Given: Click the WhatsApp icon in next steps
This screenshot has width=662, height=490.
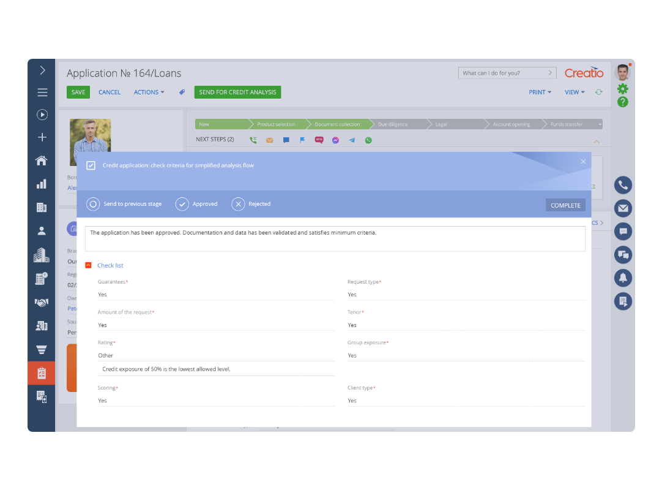Looking at the screenshot, I should [x=368, y=140].
